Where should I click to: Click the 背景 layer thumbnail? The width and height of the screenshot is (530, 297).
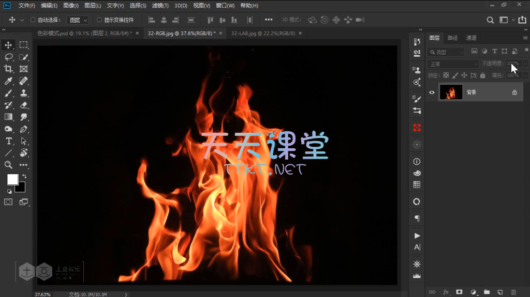pyautogui.click(x=451, y=92)
